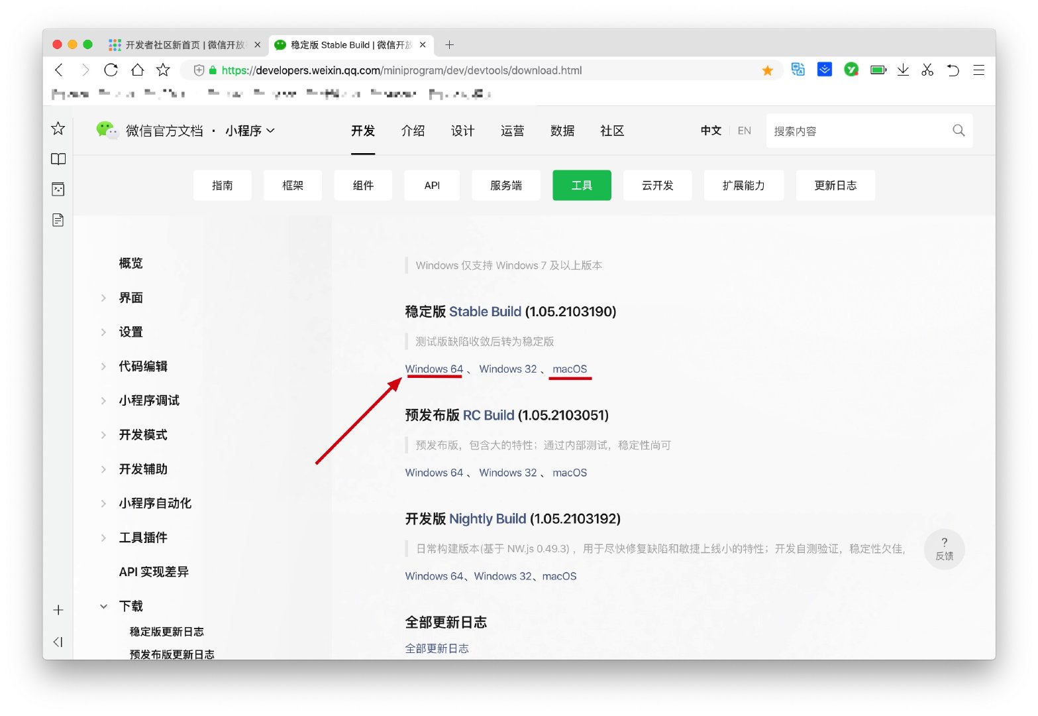Switch to the 开发者社区新首页 browser tab
The height and width of the screenshot is (716, 1038).
[184, 44]
